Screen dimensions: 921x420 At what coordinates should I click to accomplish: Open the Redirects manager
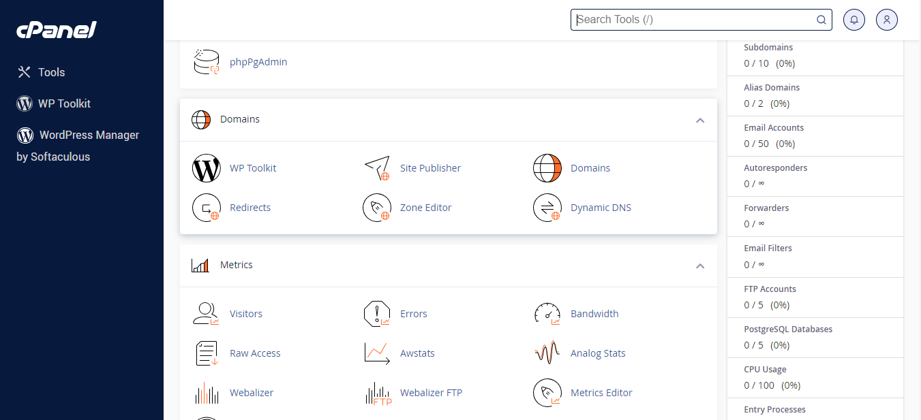pyautogui.click(x=250, y=207)
